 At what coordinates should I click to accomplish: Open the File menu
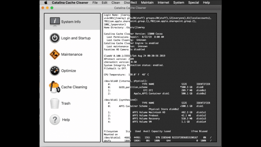pyautogui.click(x=95, y=2)
